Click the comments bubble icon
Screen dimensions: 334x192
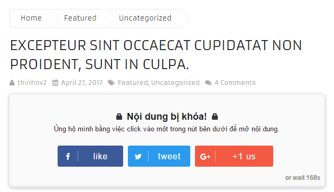tap(208, 83)
